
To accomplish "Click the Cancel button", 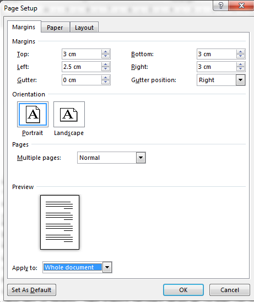I will pos(230,290).
